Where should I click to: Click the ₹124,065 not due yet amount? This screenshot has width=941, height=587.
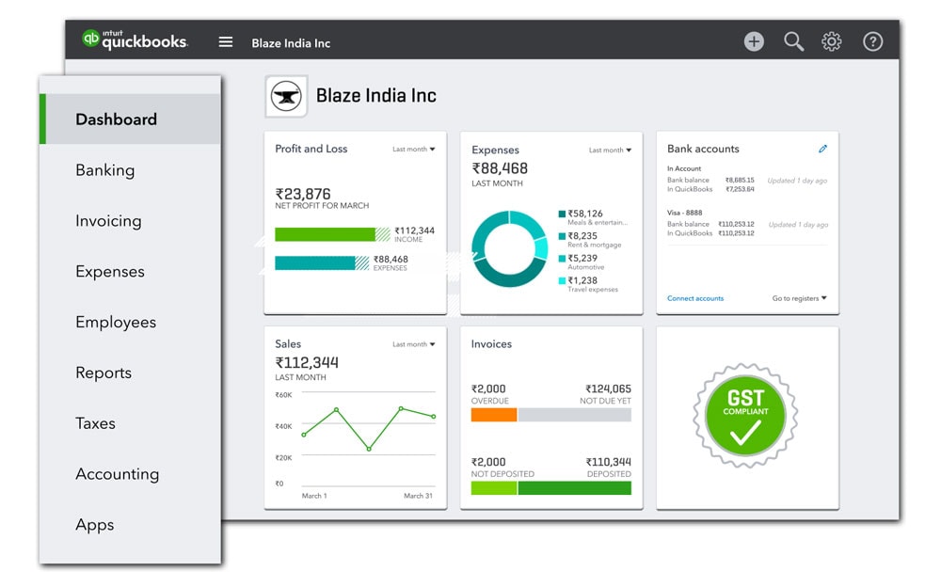(608, 389)
